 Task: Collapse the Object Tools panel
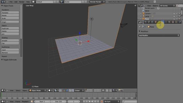(2, 6)
